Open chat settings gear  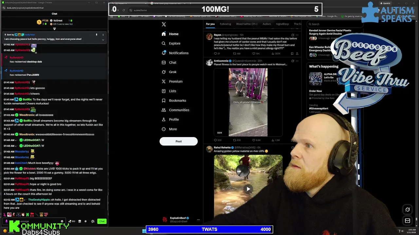click(85, 221)
